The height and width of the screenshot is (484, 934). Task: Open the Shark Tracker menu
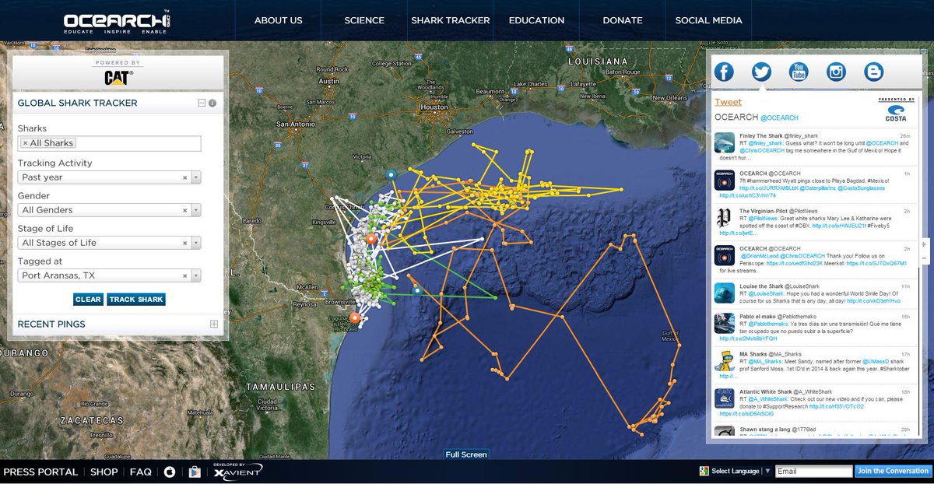click(451, 20)
